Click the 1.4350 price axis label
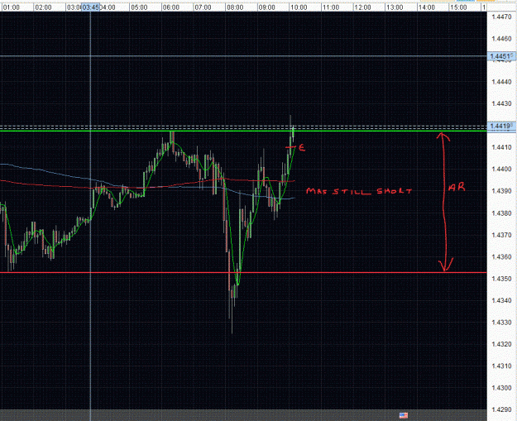The width and height of the screenshot is (517, 421). (x=501, y=279)
